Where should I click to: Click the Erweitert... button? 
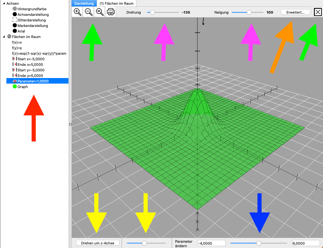295,12
